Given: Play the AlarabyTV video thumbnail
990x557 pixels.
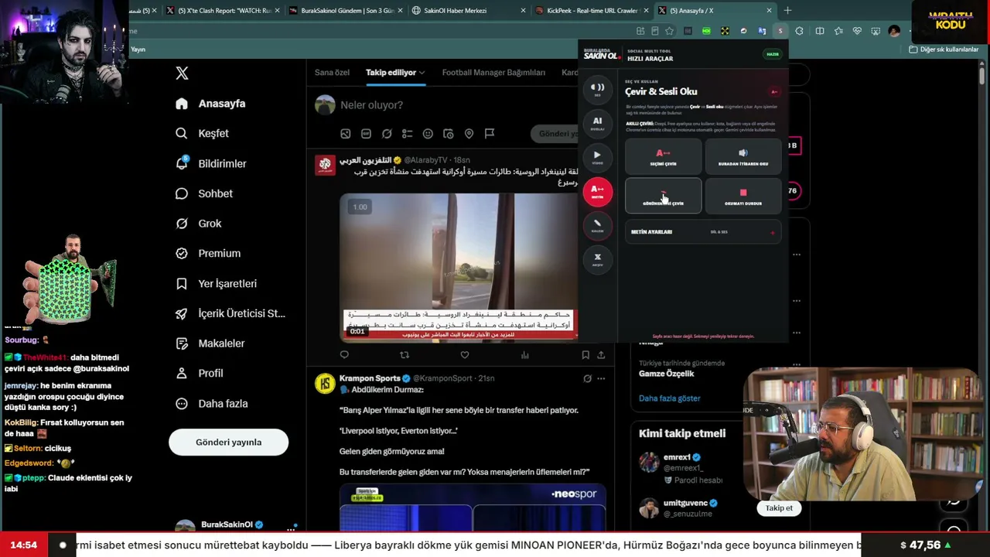Looking at the screenshot, I should [459, 267].
